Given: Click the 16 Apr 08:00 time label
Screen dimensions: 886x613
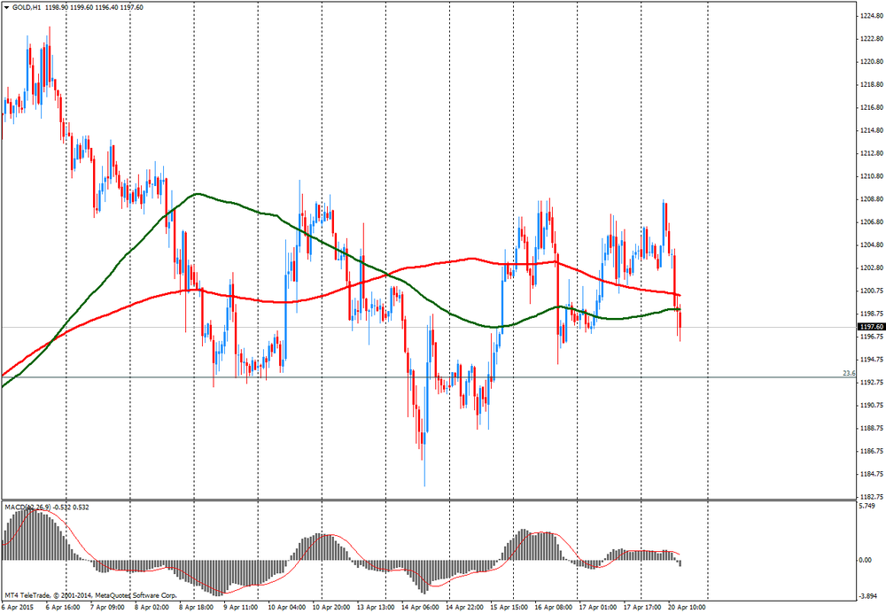Looking at the screenshot, I should [x=554, y=608].
